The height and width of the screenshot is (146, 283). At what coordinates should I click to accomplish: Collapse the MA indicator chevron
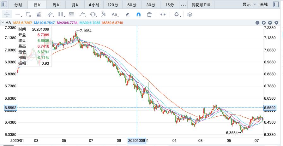[3, 22]
